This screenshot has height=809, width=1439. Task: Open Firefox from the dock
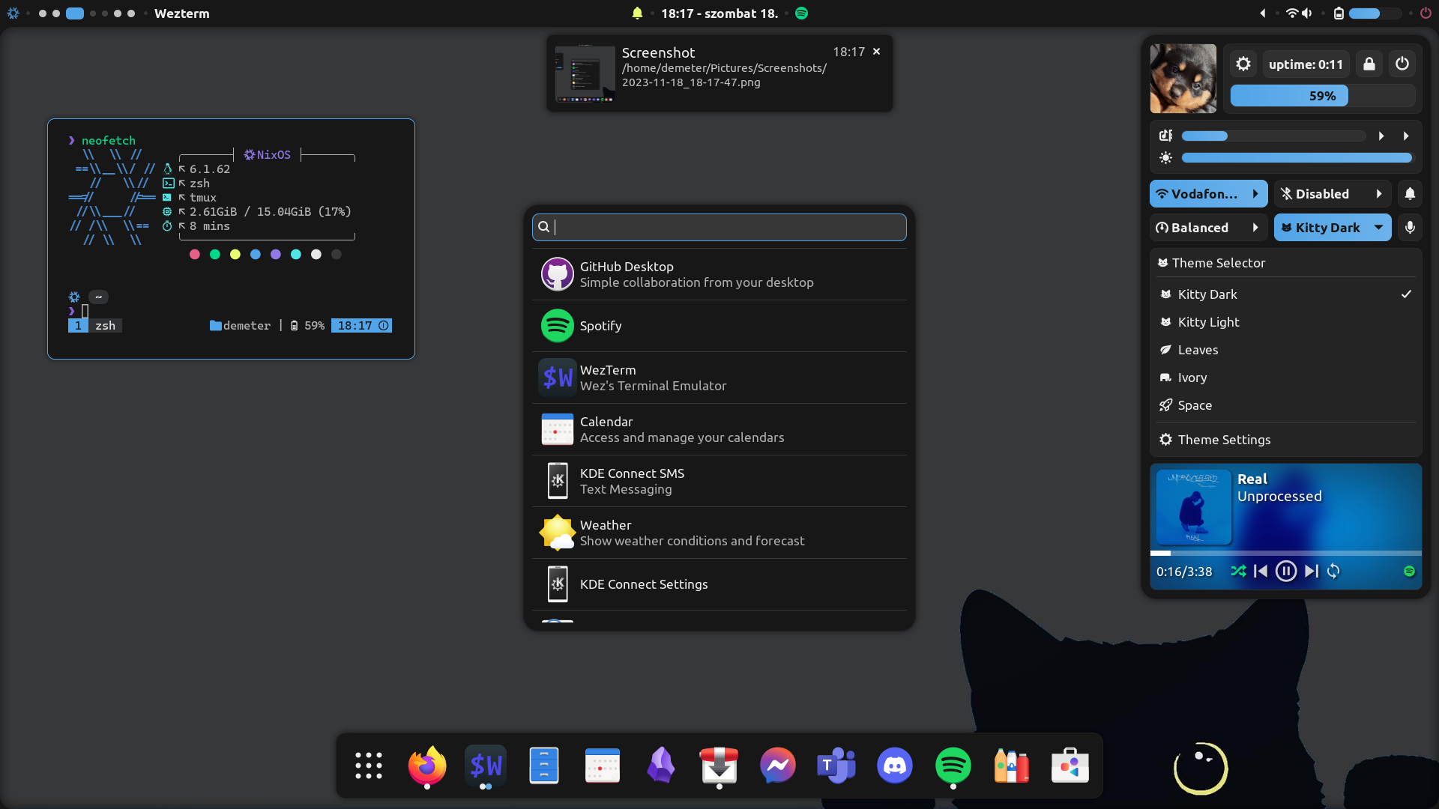(x=427, y=766)
